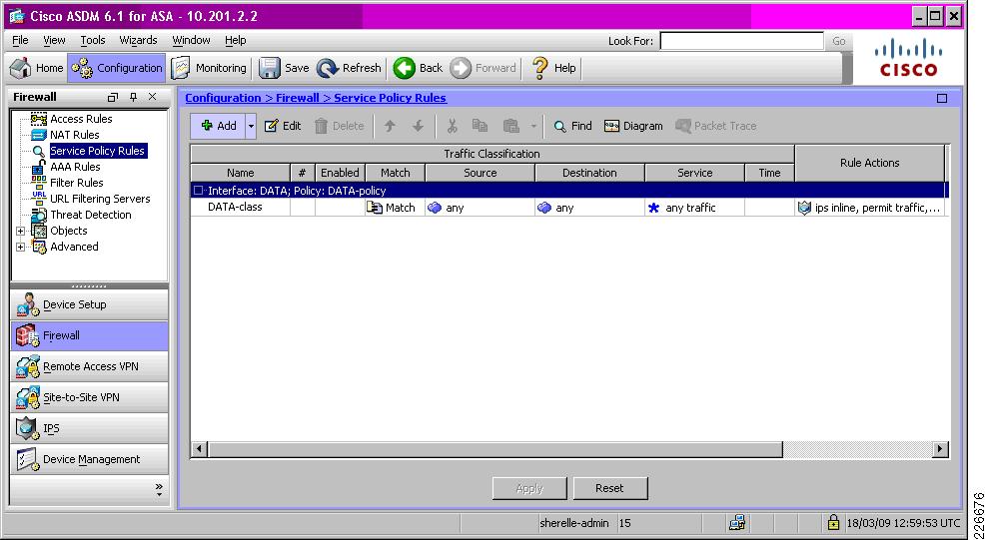The width and height of the screenshot is (985, 540).
Task: Select Threat Detection tree item
Action: click(91, 215)
